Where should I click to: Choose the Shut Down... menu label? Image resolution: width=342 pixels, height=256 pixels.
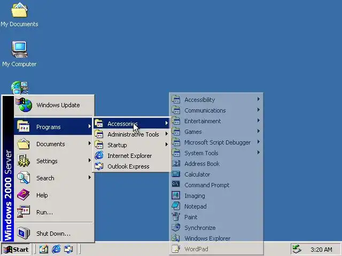53,234
